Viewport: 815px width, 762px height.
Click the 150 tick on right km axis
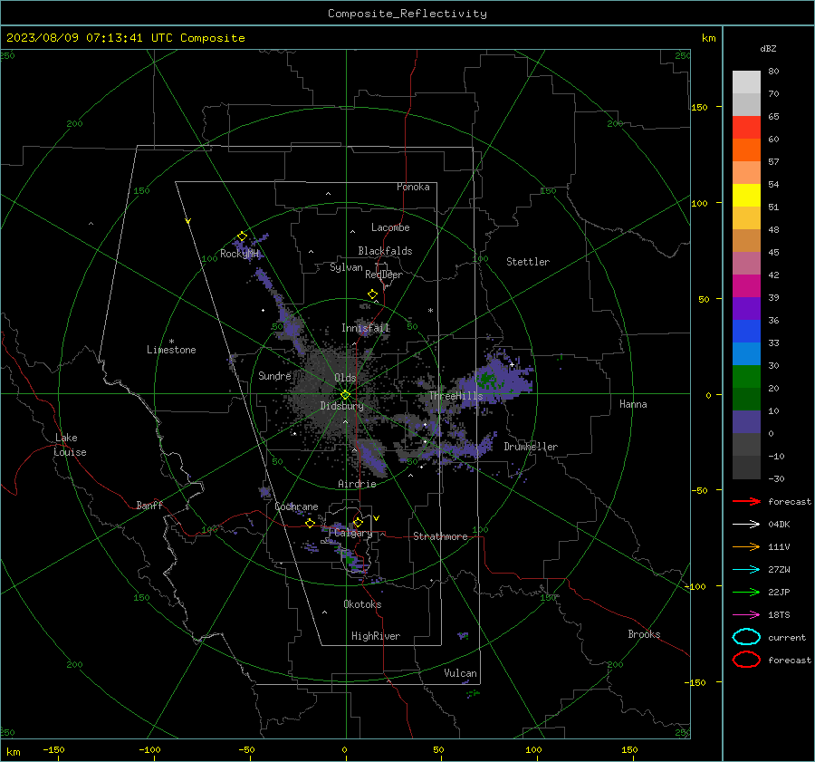click(x=699, y=107)
